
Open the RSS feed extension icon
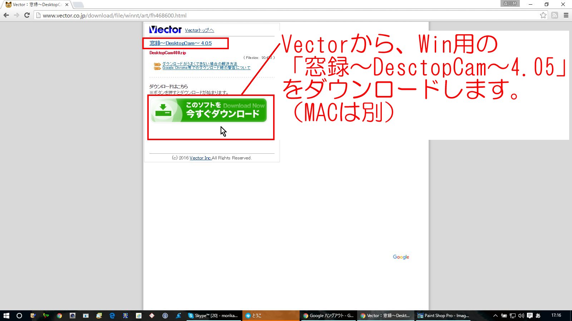554,15
